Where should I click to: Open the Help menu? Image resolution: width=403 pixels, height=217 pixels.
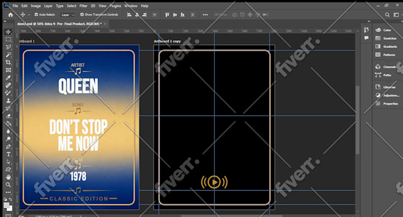[x=145, y=6]
